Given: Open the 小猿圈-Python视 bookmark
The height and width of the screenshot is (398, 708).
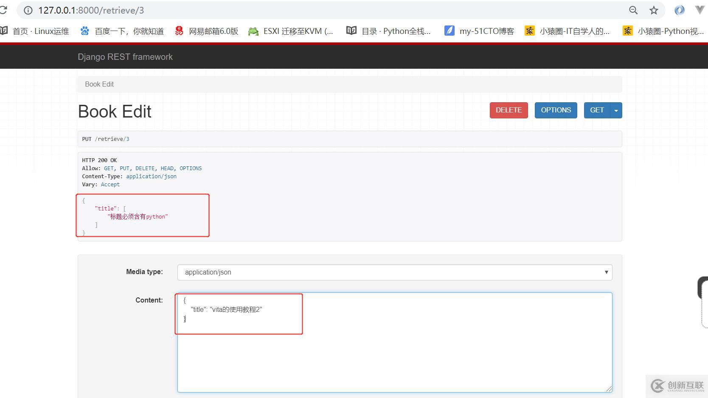Looking at the screenshot, I should 663,31.
